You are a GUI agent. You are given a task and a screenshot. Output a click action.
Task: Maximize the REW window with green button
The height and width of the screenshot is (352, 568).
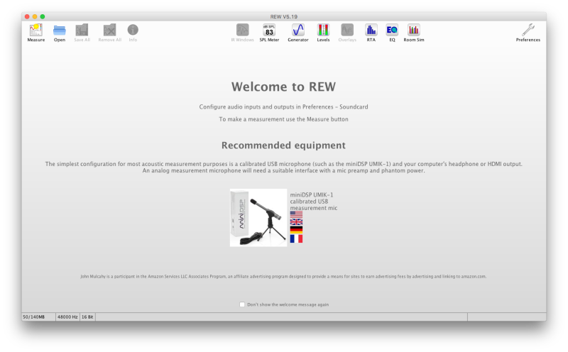(43, 16)
